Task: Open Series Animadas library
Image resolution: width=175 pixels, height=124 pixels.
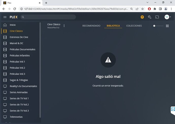Action: pyautogui.click(x=19, y=92)
